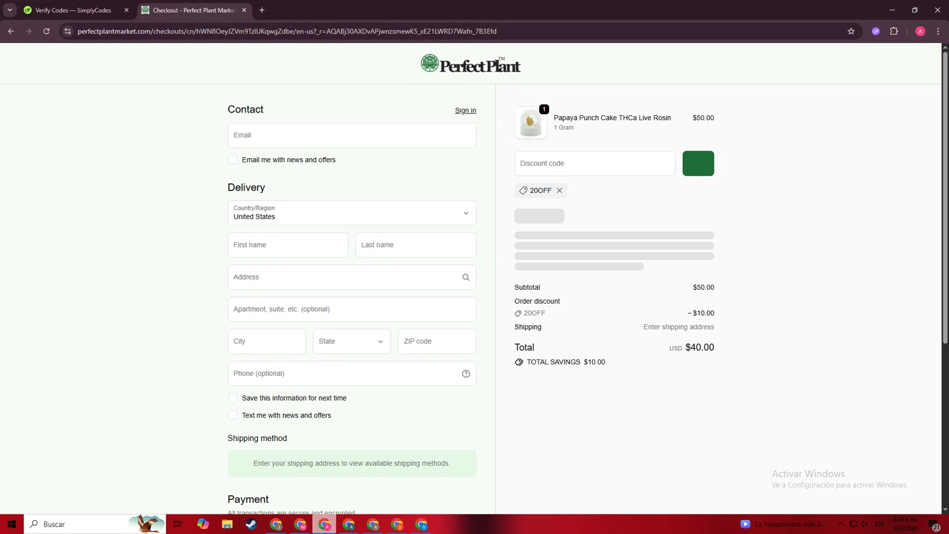Screen dimensions: 949x534
Task: Click the address search magnifier icon
Action: [x=466, y=277]
